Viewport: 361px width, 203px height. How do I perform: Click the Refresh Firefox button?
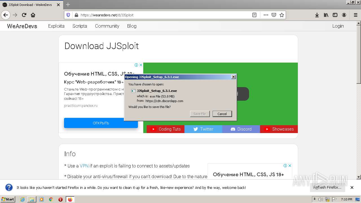[x=327, y=187]
